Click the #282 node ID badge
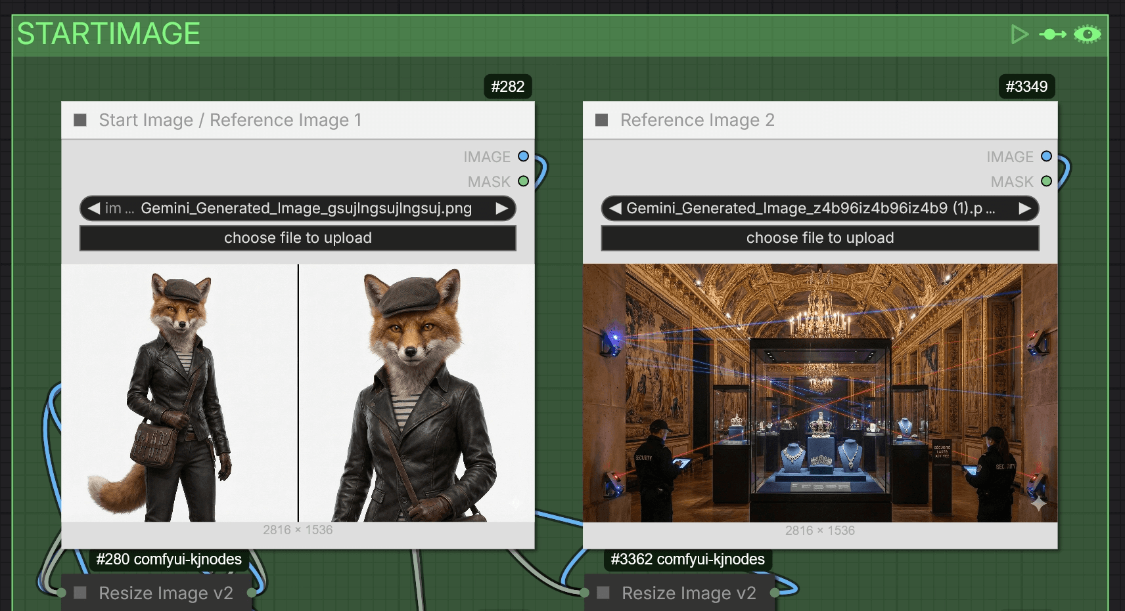Image resolution: width=1125 pixels, height=611 pixels. click(508, 87)
